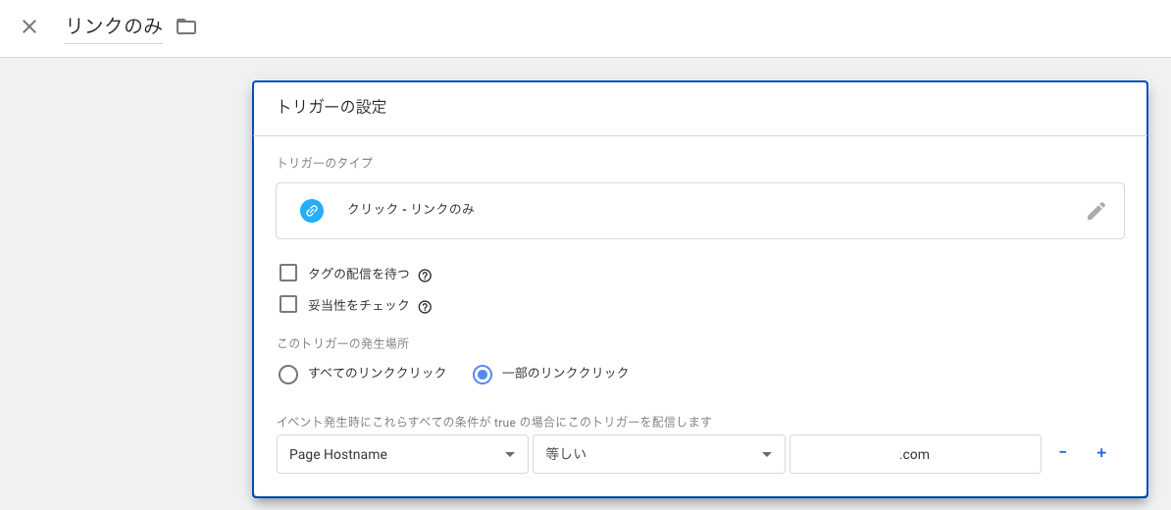Click the pencil edit icon for trigger type
The width and height of the screenshot is (1171, 510).
[x=1095, y=211]
